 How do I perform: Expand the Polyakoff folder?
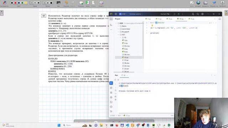pyautogui.click(x=118, y=32)
